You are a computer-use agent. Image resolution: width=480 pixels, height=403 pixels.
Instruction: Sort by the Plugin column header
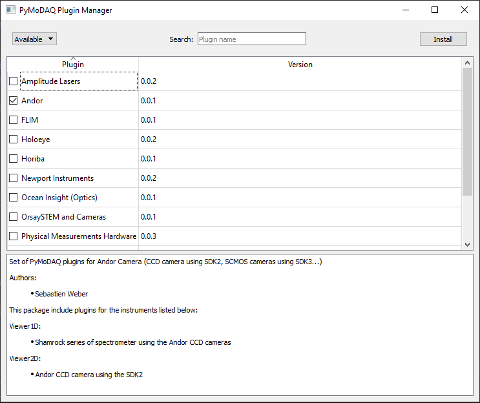point(73,64)
